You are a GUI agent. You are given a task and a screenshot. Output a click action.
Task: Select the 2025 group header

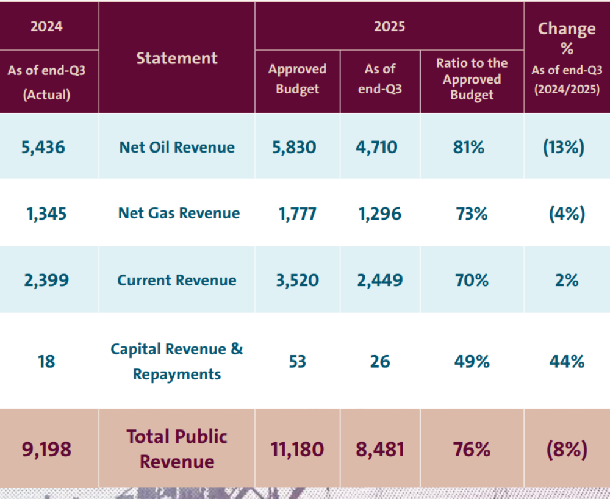click(389, 26)
